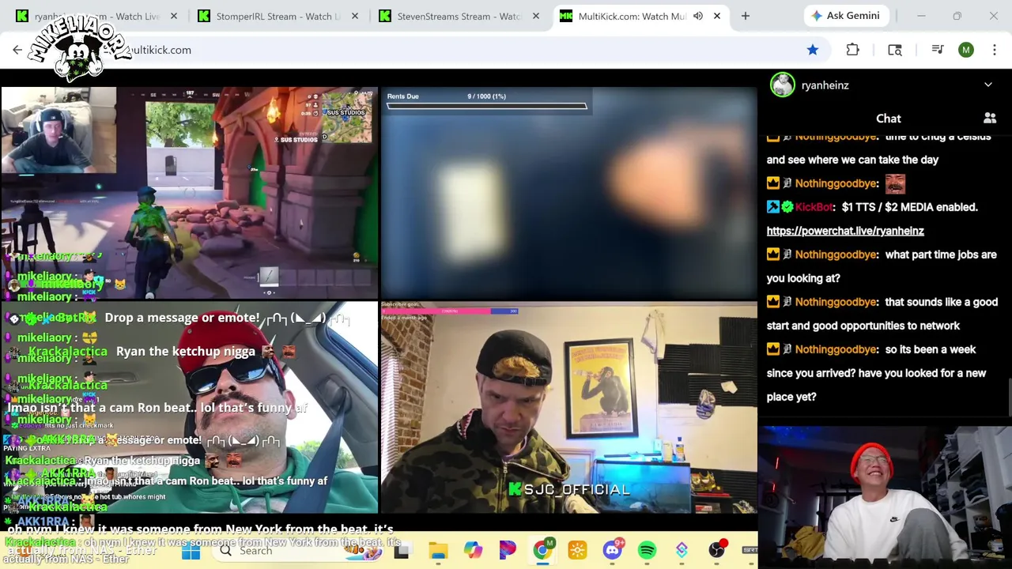Open File Explorer from the taskbar
The height and width of the screenshot is (569, 1012).
[x=438, y=551]
